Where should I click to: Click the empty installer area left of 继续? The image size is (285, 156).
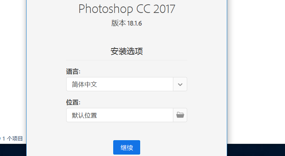click(70, 147)
